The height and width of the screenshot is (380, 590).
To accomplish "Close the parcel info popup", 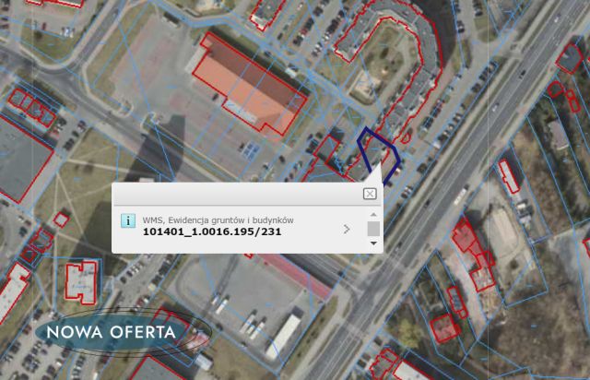I will [370, 194].
